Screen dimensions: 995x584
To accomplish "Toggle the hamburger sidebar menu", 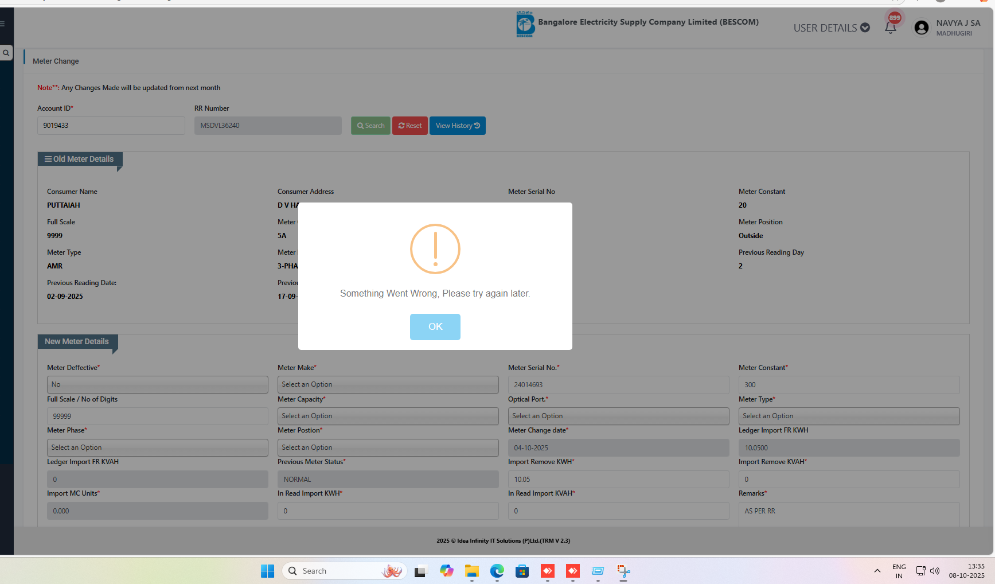I will pos(3,24).
